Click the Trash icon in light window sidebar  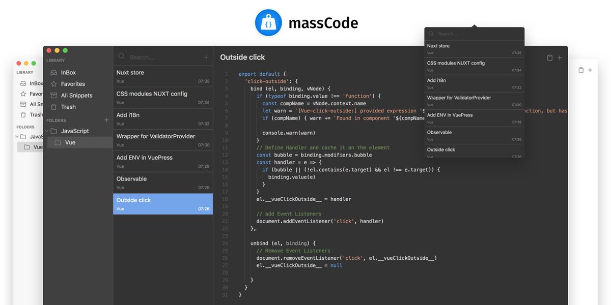pos(23,115)
